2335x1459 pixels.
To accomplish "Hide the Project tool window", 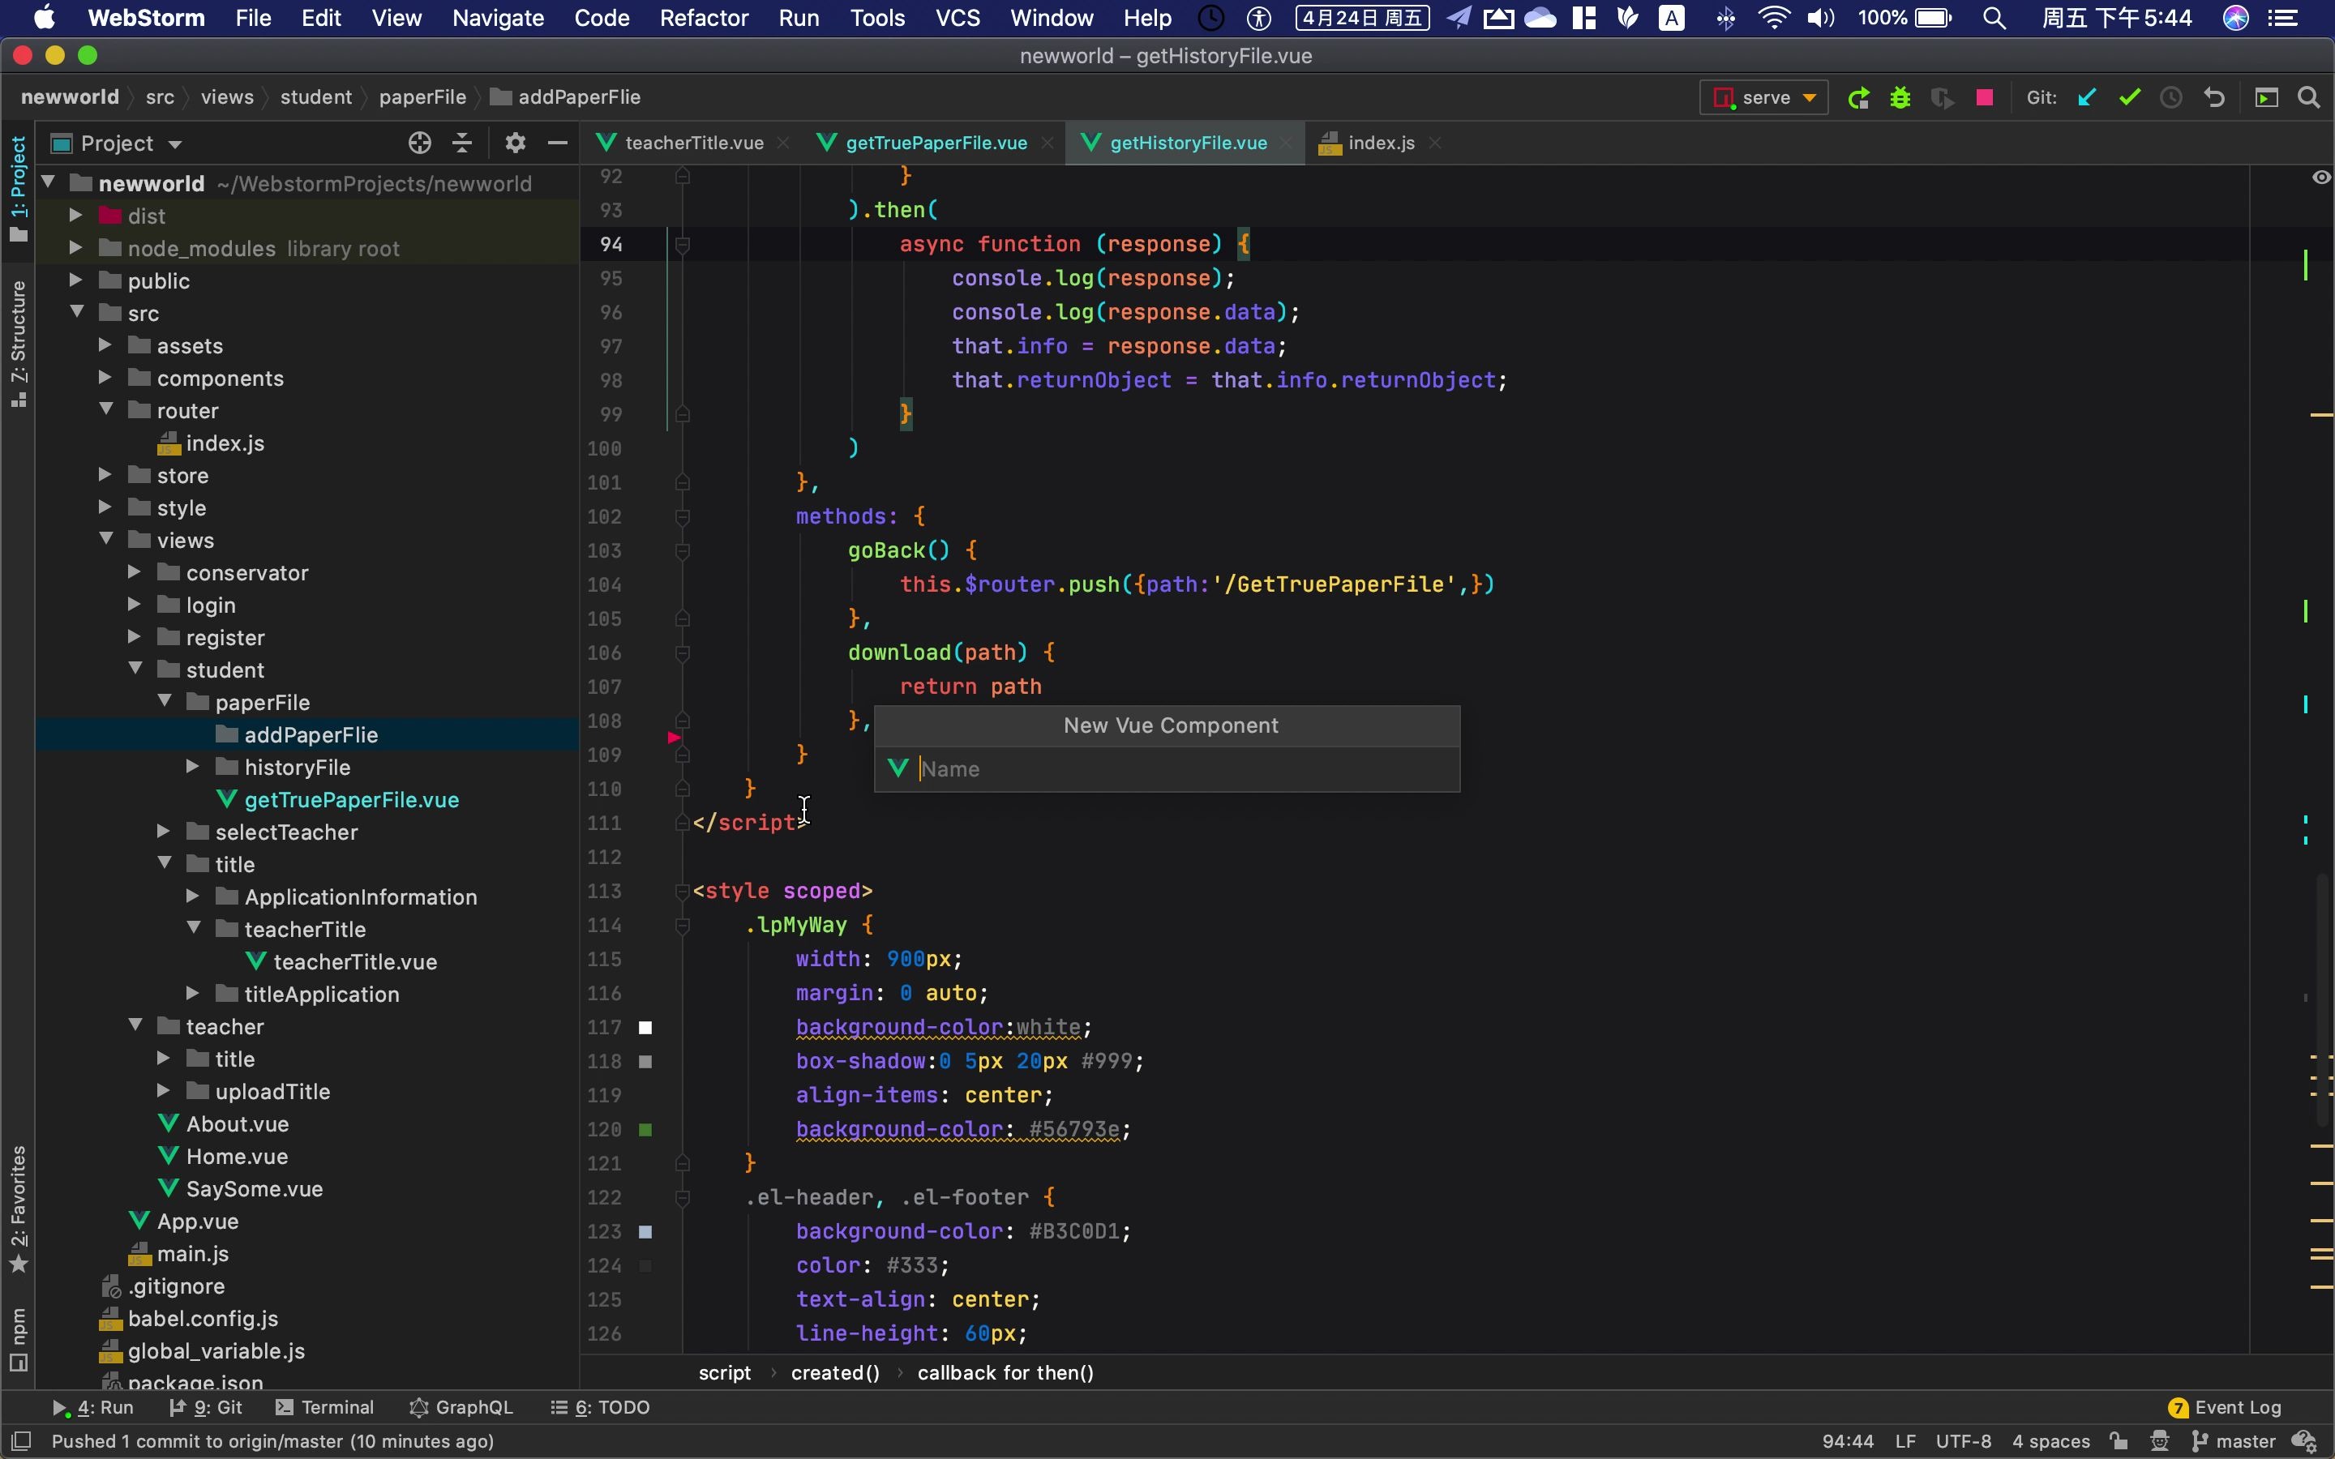I will click(558, 143).
